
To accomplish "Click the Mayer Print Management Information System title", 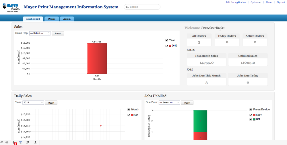I will [71, 7].
